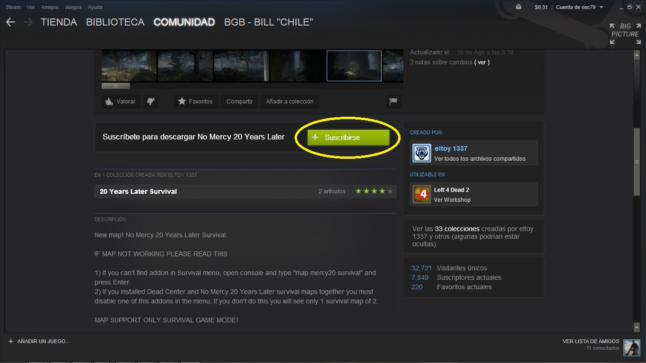
Task: Click the screenshot carousel scrollbar handle
Action: coord(115,86)
